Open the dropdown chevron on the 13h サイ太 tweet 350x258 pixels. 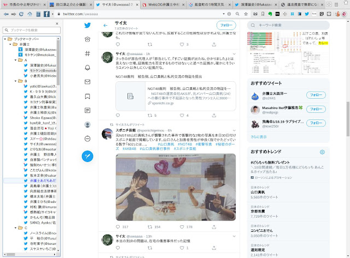pyautogui.click(x=234, y=236)
